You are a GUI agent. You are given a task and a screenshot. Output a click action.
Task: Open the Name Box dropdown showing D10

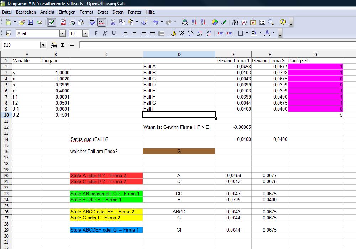tap(43, 45)
